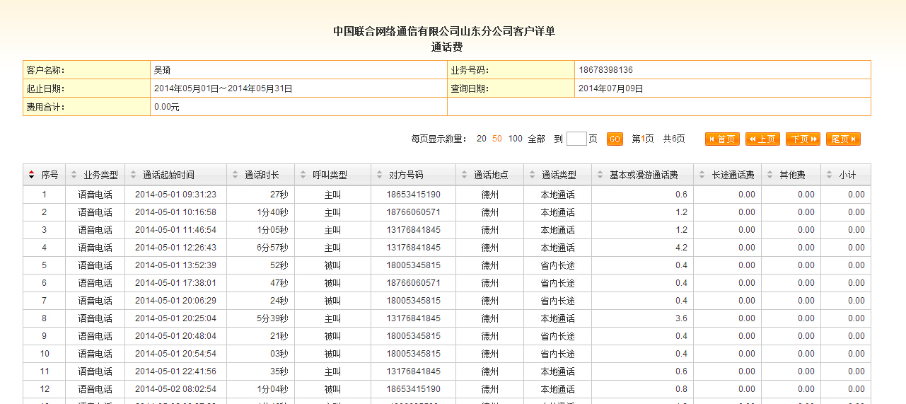Click the sort icon next to 通话起始时间

[133, 175]
